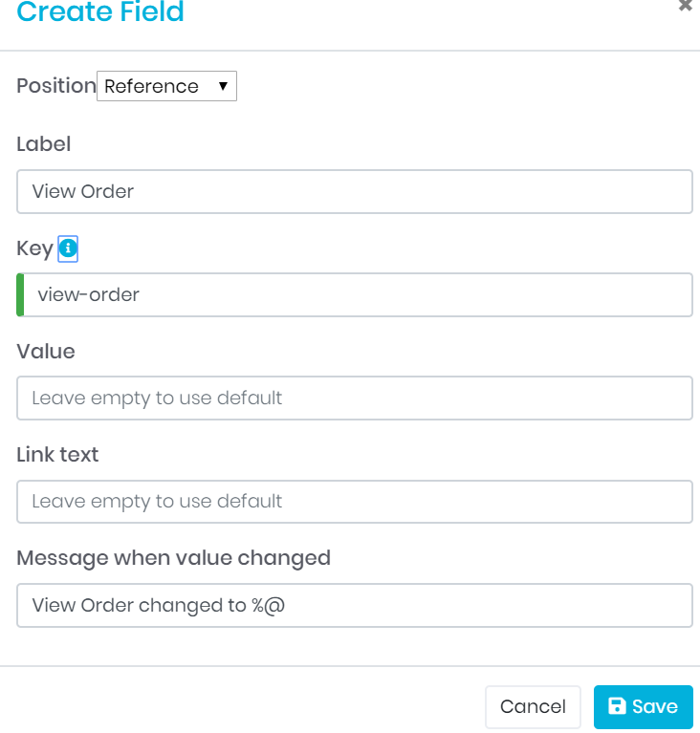Click the Create Field dialog title
This screenshot has width=700, height=733.
click(100, 12)
